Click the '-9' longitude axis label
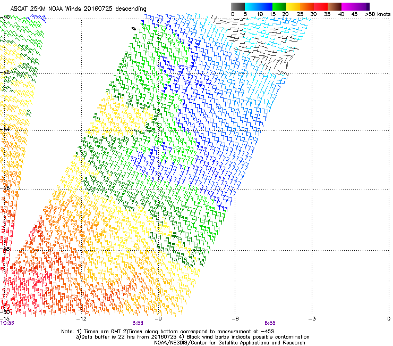 click(x=158, y=319)
